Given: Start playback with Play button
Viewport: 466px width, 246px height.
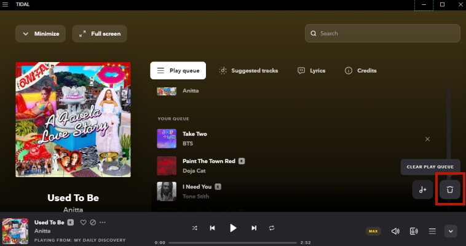Looking at the screenshot, I should (x=233, y=228).
